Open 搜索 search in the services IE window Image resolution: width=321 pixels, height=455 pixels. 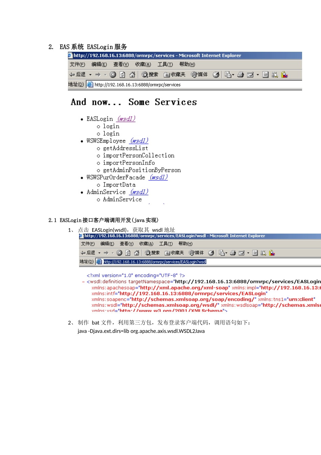[150, 74]
